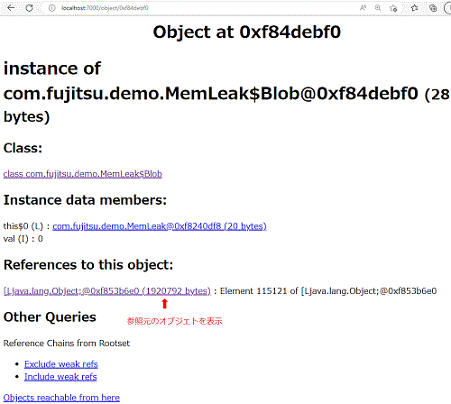The image size is (451, 404).
Task: Open the Favorites list icon
Action: click(x=415, y=8)
